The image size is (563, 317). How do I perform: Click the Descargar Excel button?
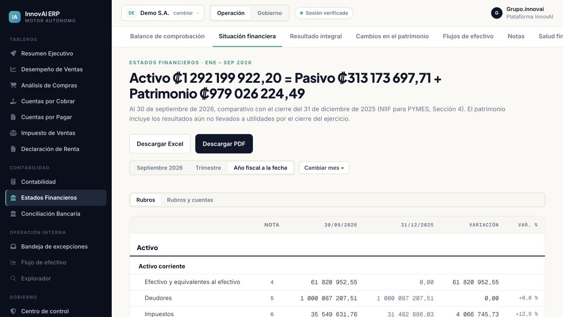pos(160,144)
